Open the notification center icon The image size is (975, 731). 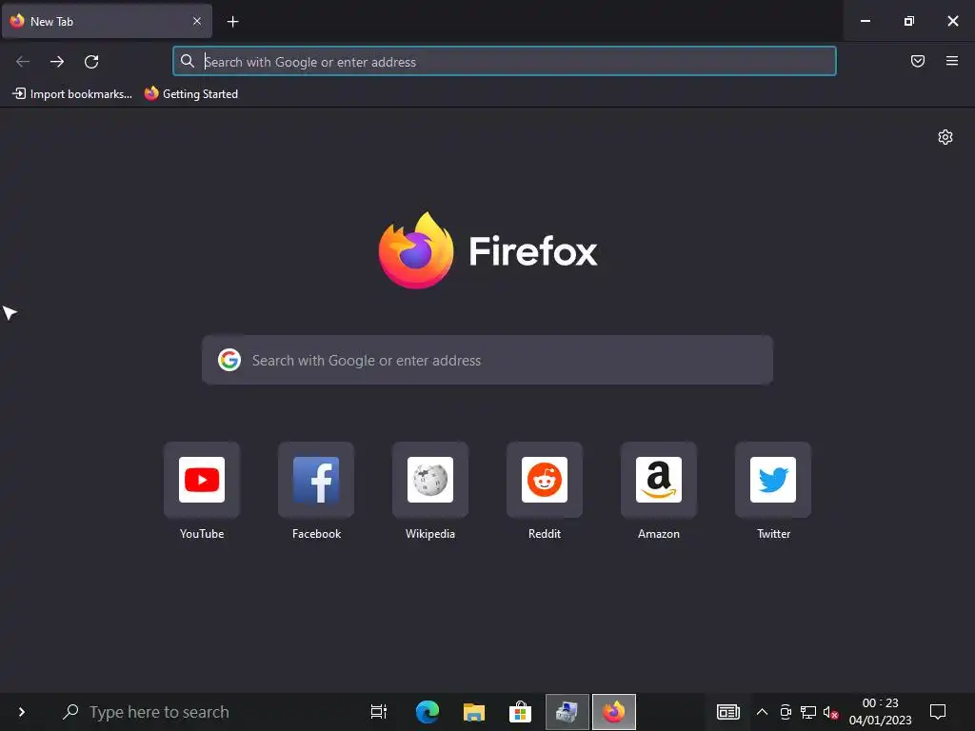click(x=938, y=712)
